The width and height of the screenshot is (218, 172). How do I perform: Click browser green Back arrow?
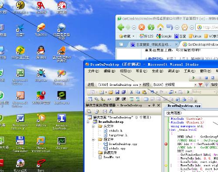tap(121, 27)
